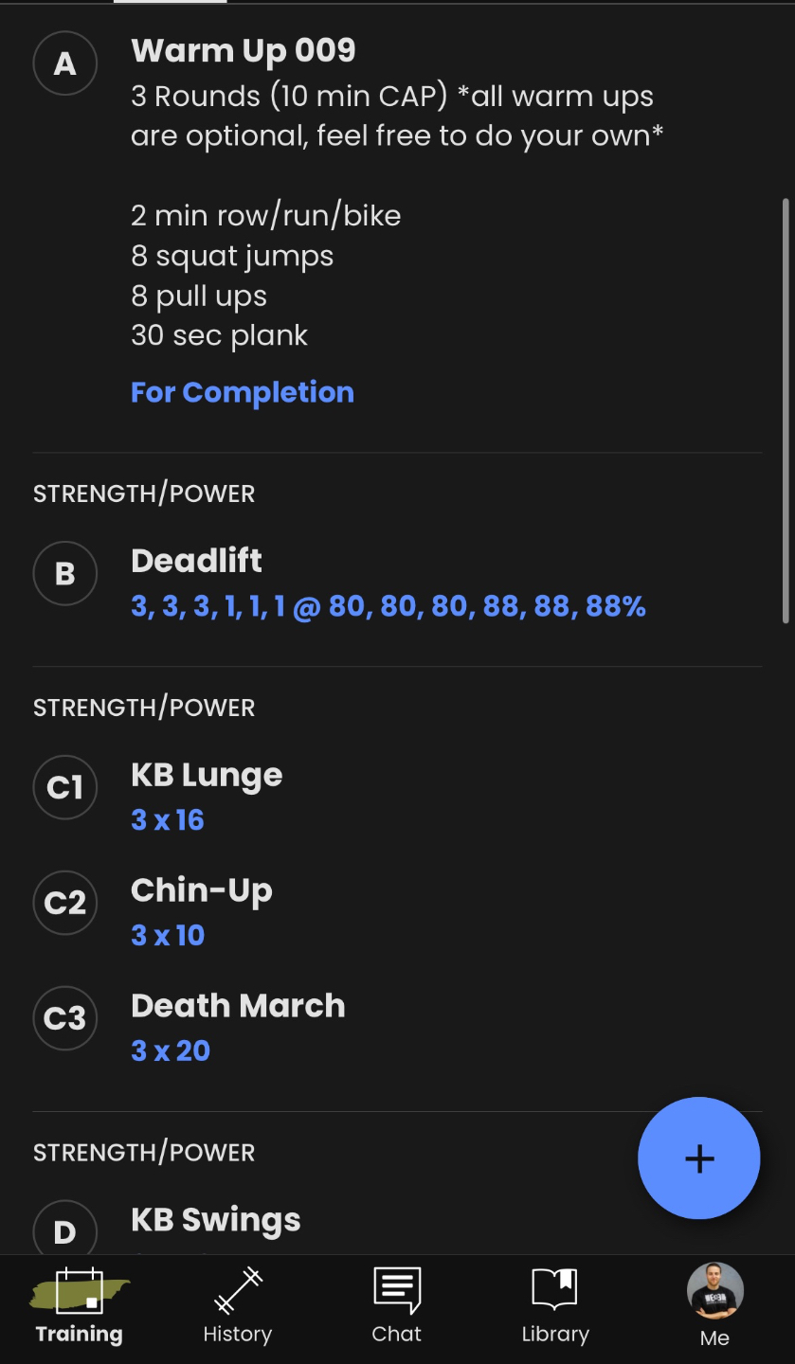The height and width of the screenshot is (1364, 795).
Task: Open the Library book tab
Action: click(555, 1307)
